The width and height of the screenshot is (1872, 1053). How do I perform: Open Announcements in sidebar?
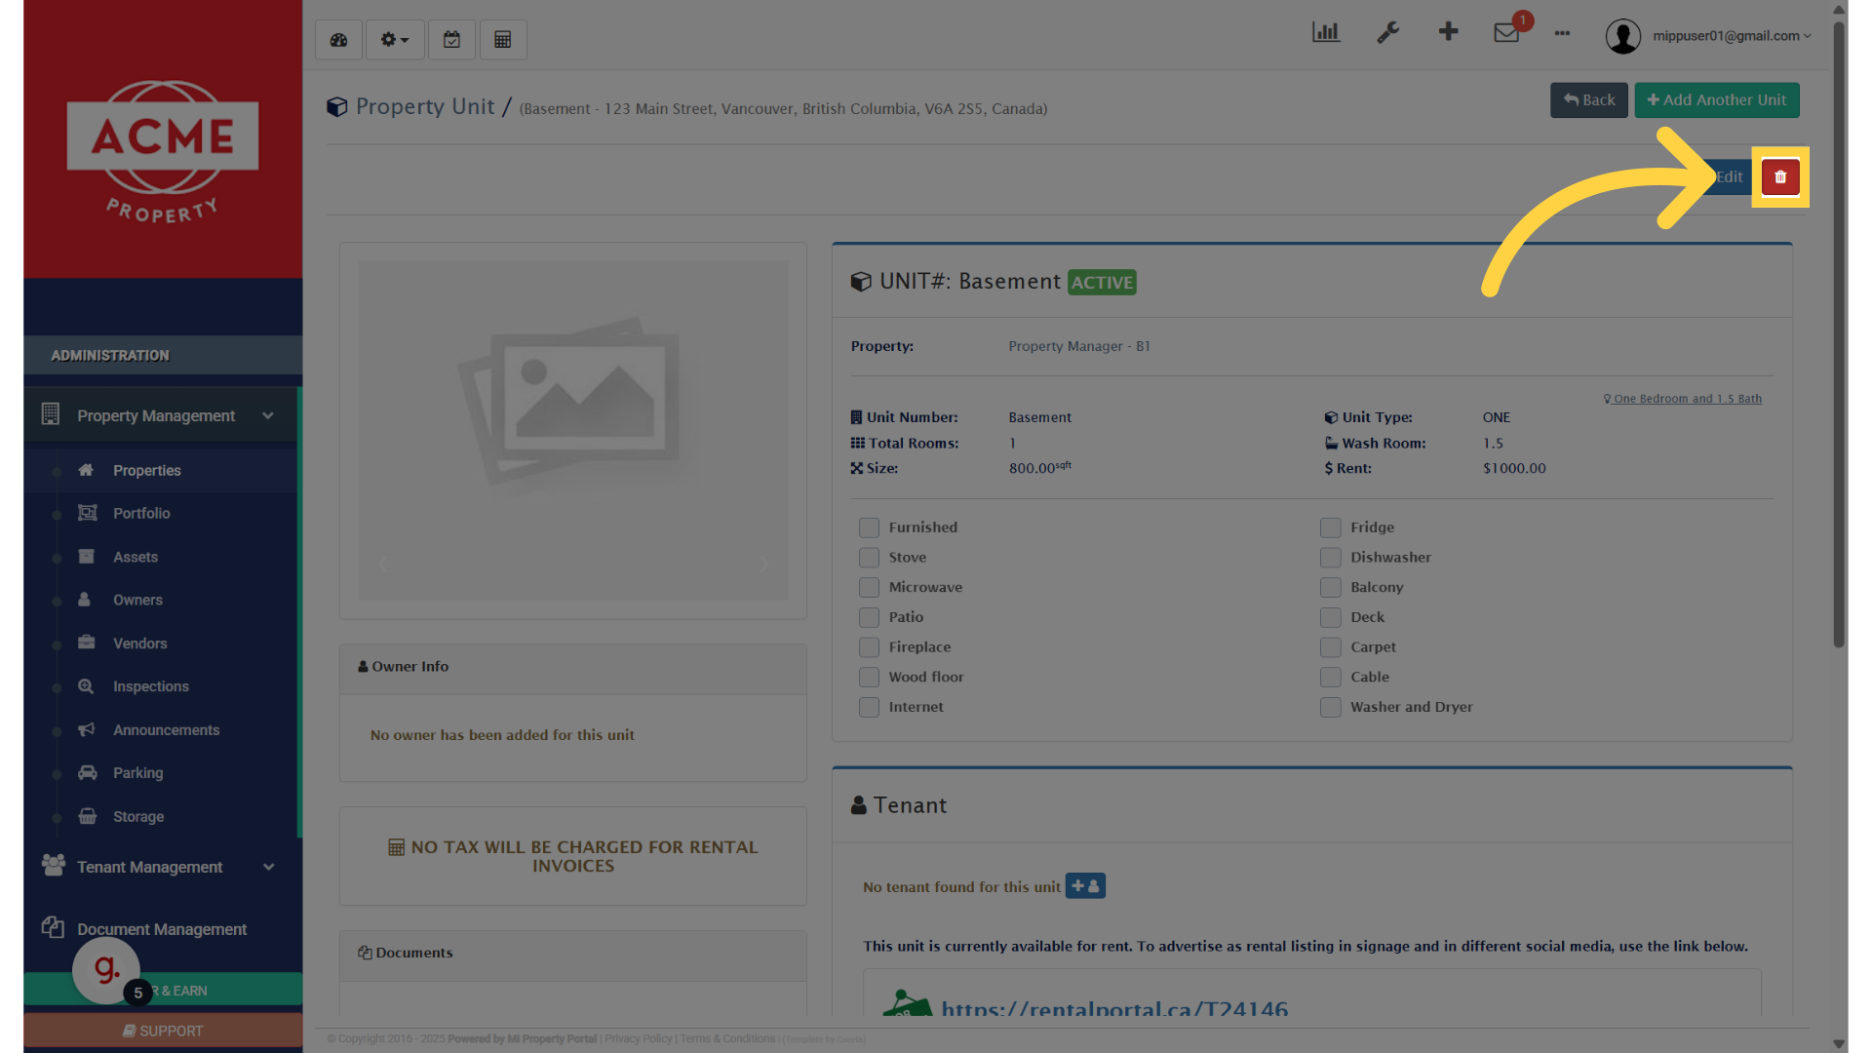[166, 730]
